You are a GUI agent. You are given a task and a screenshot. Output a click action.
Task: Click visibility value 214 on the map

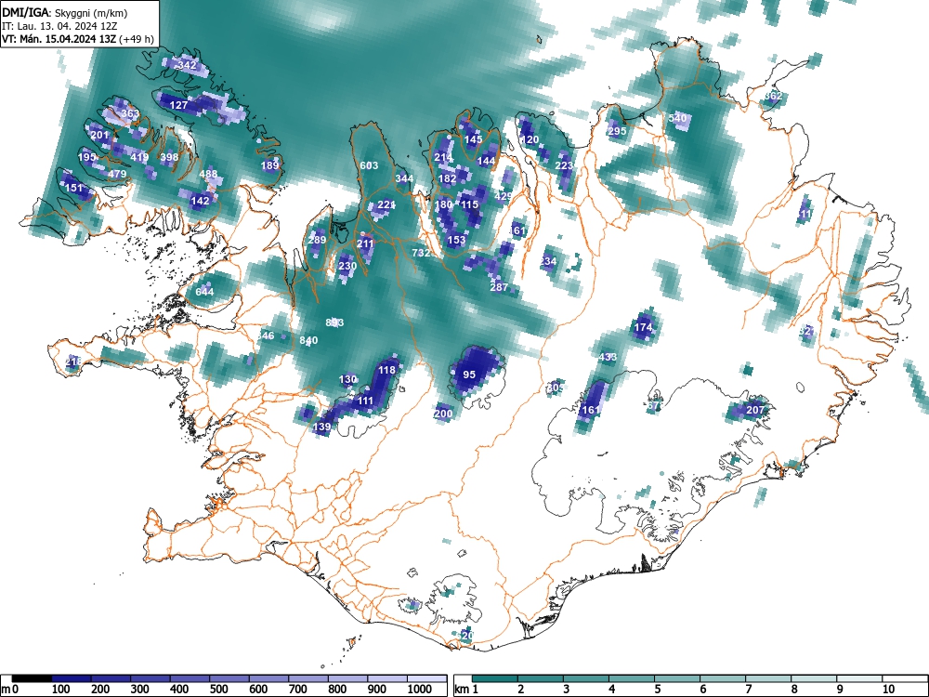(x=443, y=158)
